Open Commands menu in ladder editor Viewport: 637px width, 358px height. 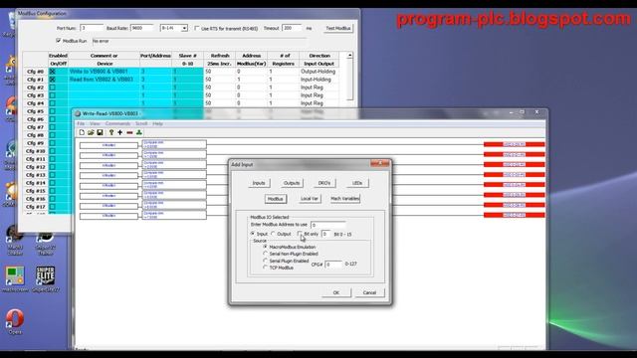coord(117,123)
